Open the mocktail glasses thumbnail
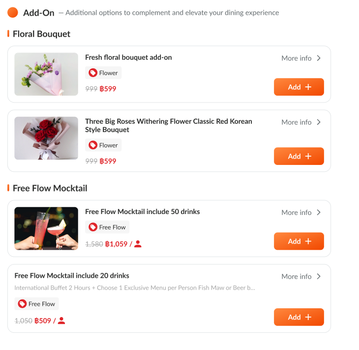The width and height of the screenshot is (359, 350). coord(46,228)
